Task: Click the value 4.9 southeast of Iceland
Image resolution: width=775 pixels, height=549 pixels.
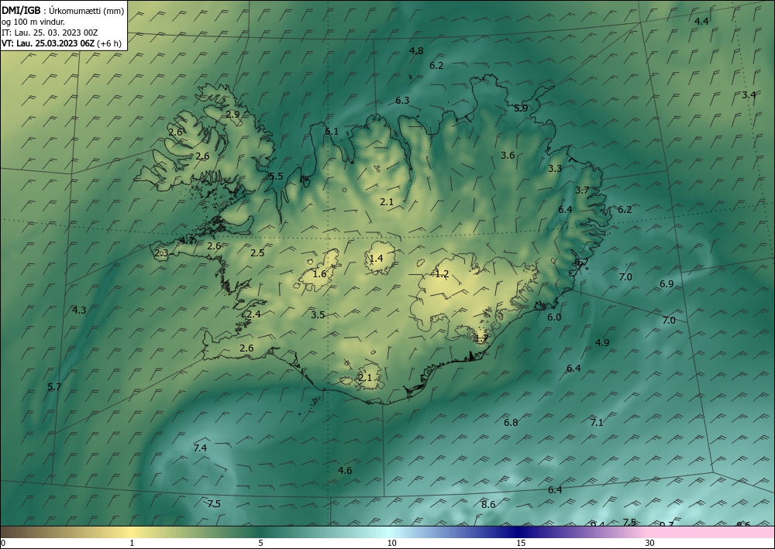Action: click(x=602, y=342)
